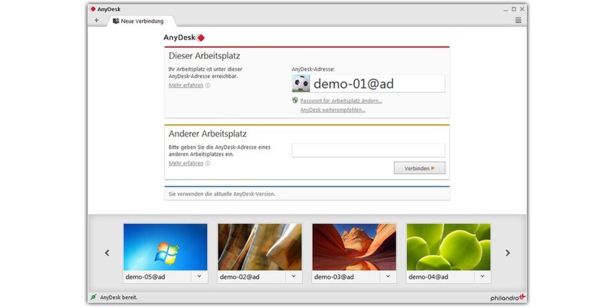Open the demo-03@ad canyon thumbnail
Viewport: 614px width, 307px height.
[354, 247]
